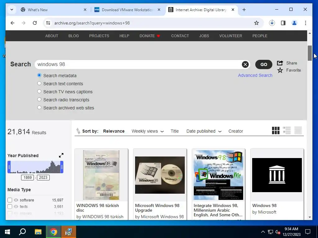Open taskbar search
This screenshot has height=238, width=318.
point(22,232)
